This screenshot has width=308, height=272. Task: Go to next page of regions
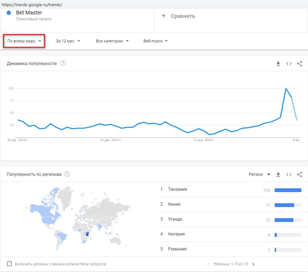coord(253,264)
